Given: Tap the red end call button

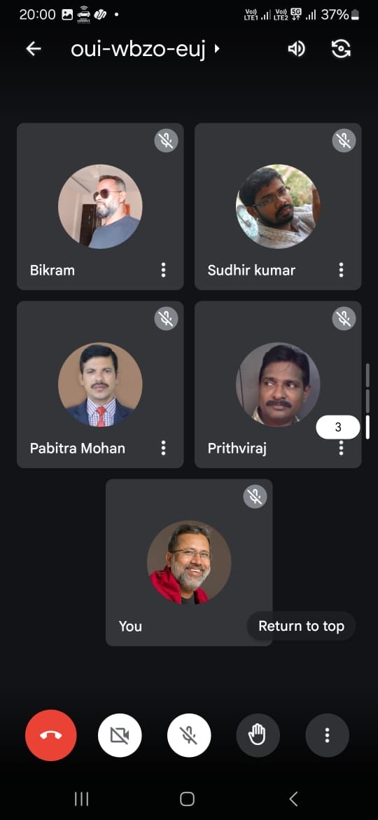Looking at the screenshot, I should [50, 735].
